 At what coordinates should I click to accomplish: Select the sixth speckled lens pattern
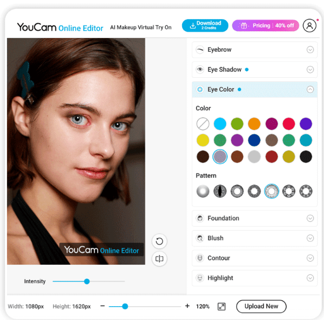point(289,191)
